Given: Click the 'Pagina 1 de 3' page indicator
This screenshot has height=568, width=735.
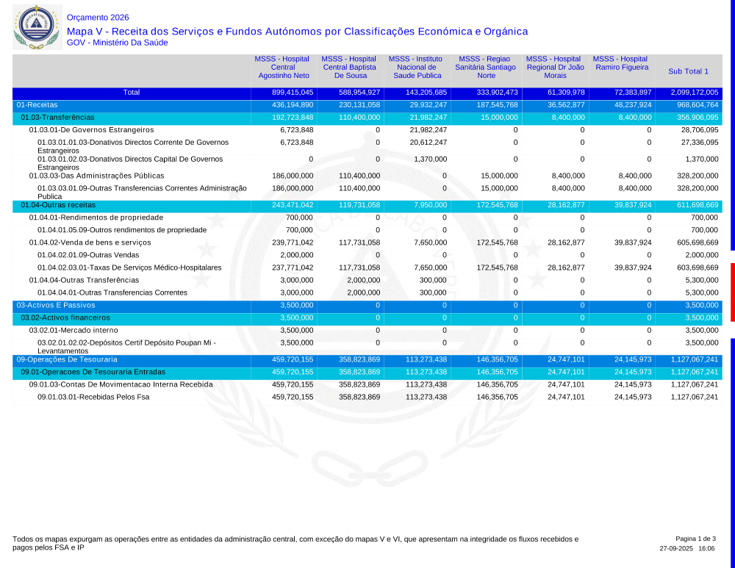Looking at the screenshot, I should click(695, 539).
